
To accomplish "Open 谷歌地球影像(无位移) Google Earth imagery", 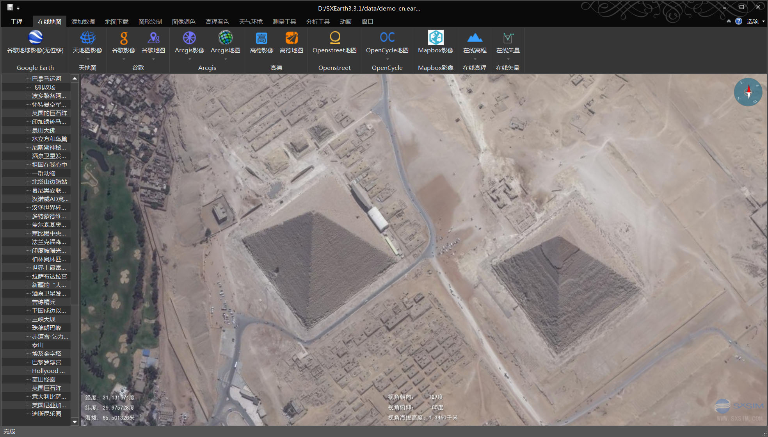I will (35, 42).
